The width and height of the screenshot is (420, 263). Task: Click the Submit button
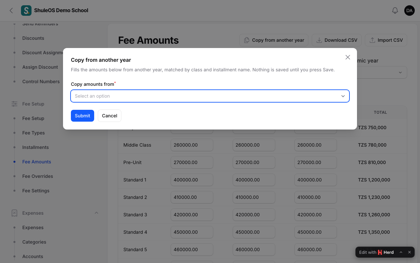[82, 116]
